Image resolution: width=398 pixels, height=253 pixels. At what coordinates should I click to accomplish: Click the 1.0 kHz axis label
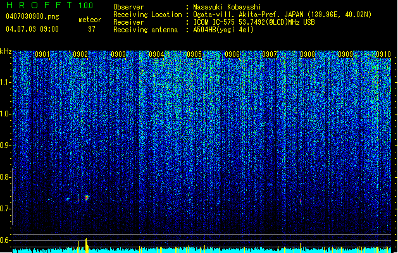(x=5, y=114)
